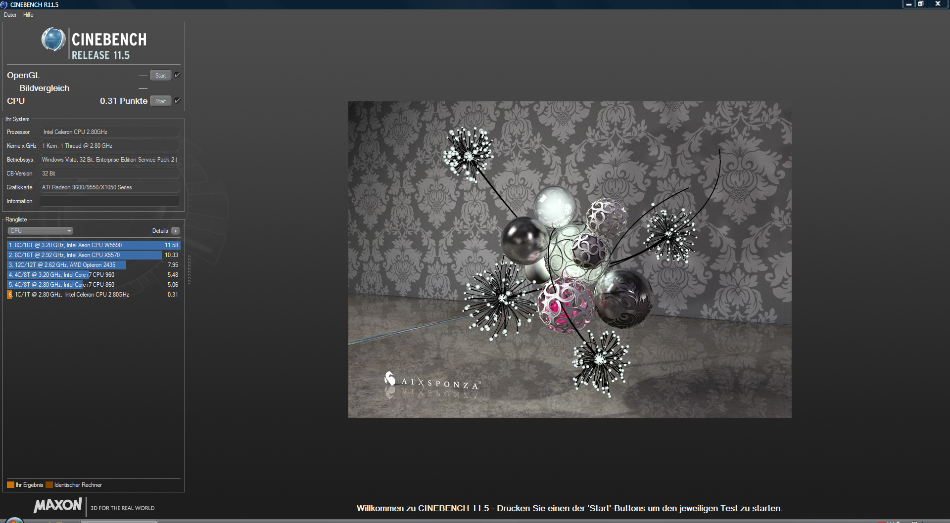
Task: Restore the window using the restore button
Action: [921, 4]
